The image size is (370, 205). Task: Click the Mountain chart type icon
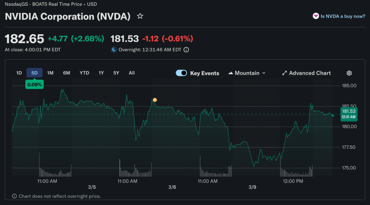point(231,73)
